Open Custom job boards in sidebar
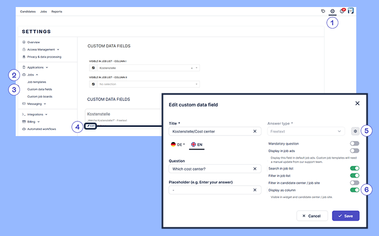Viewport: 379px width, 236px height. (x=40, y=97)
